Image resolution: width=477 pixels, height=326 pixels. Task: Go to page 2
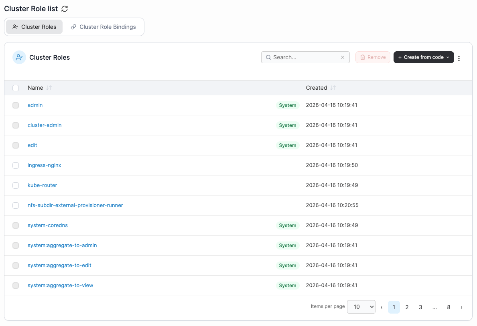407,307
